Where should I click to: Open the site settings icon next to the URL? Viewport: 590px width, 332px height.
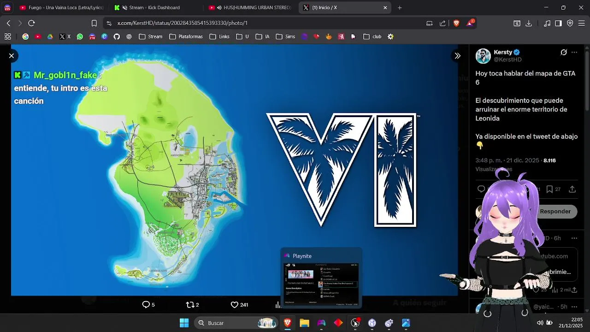coord(109,23)
